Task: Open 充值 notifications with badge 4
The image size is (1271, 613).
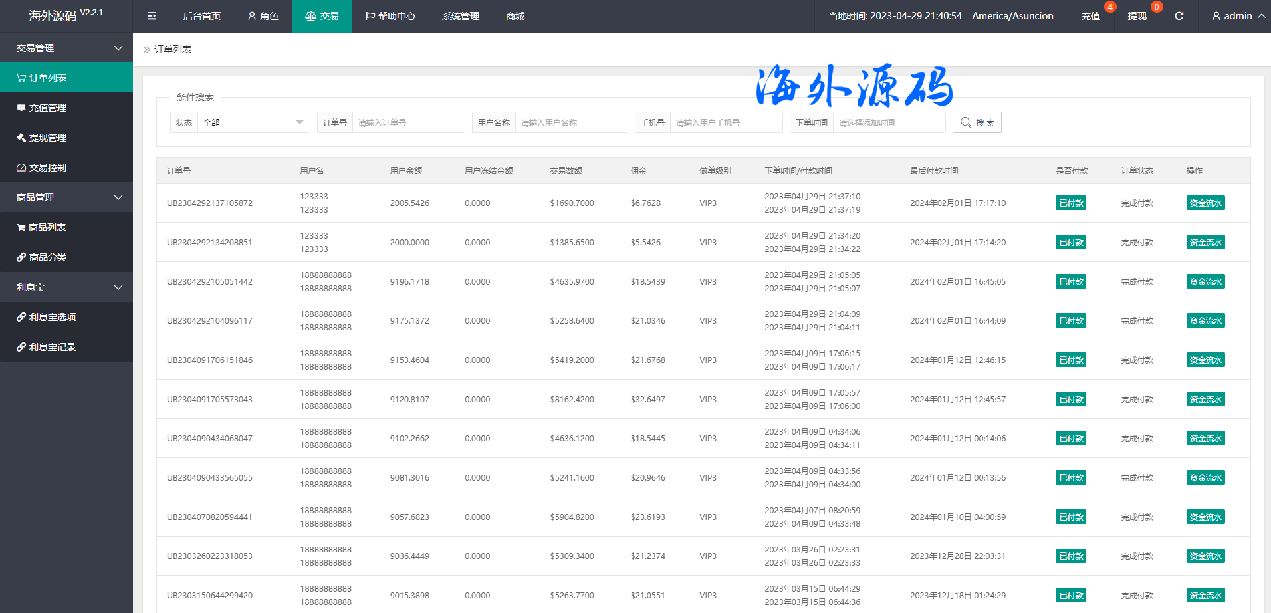Action: click(1090, 16)
